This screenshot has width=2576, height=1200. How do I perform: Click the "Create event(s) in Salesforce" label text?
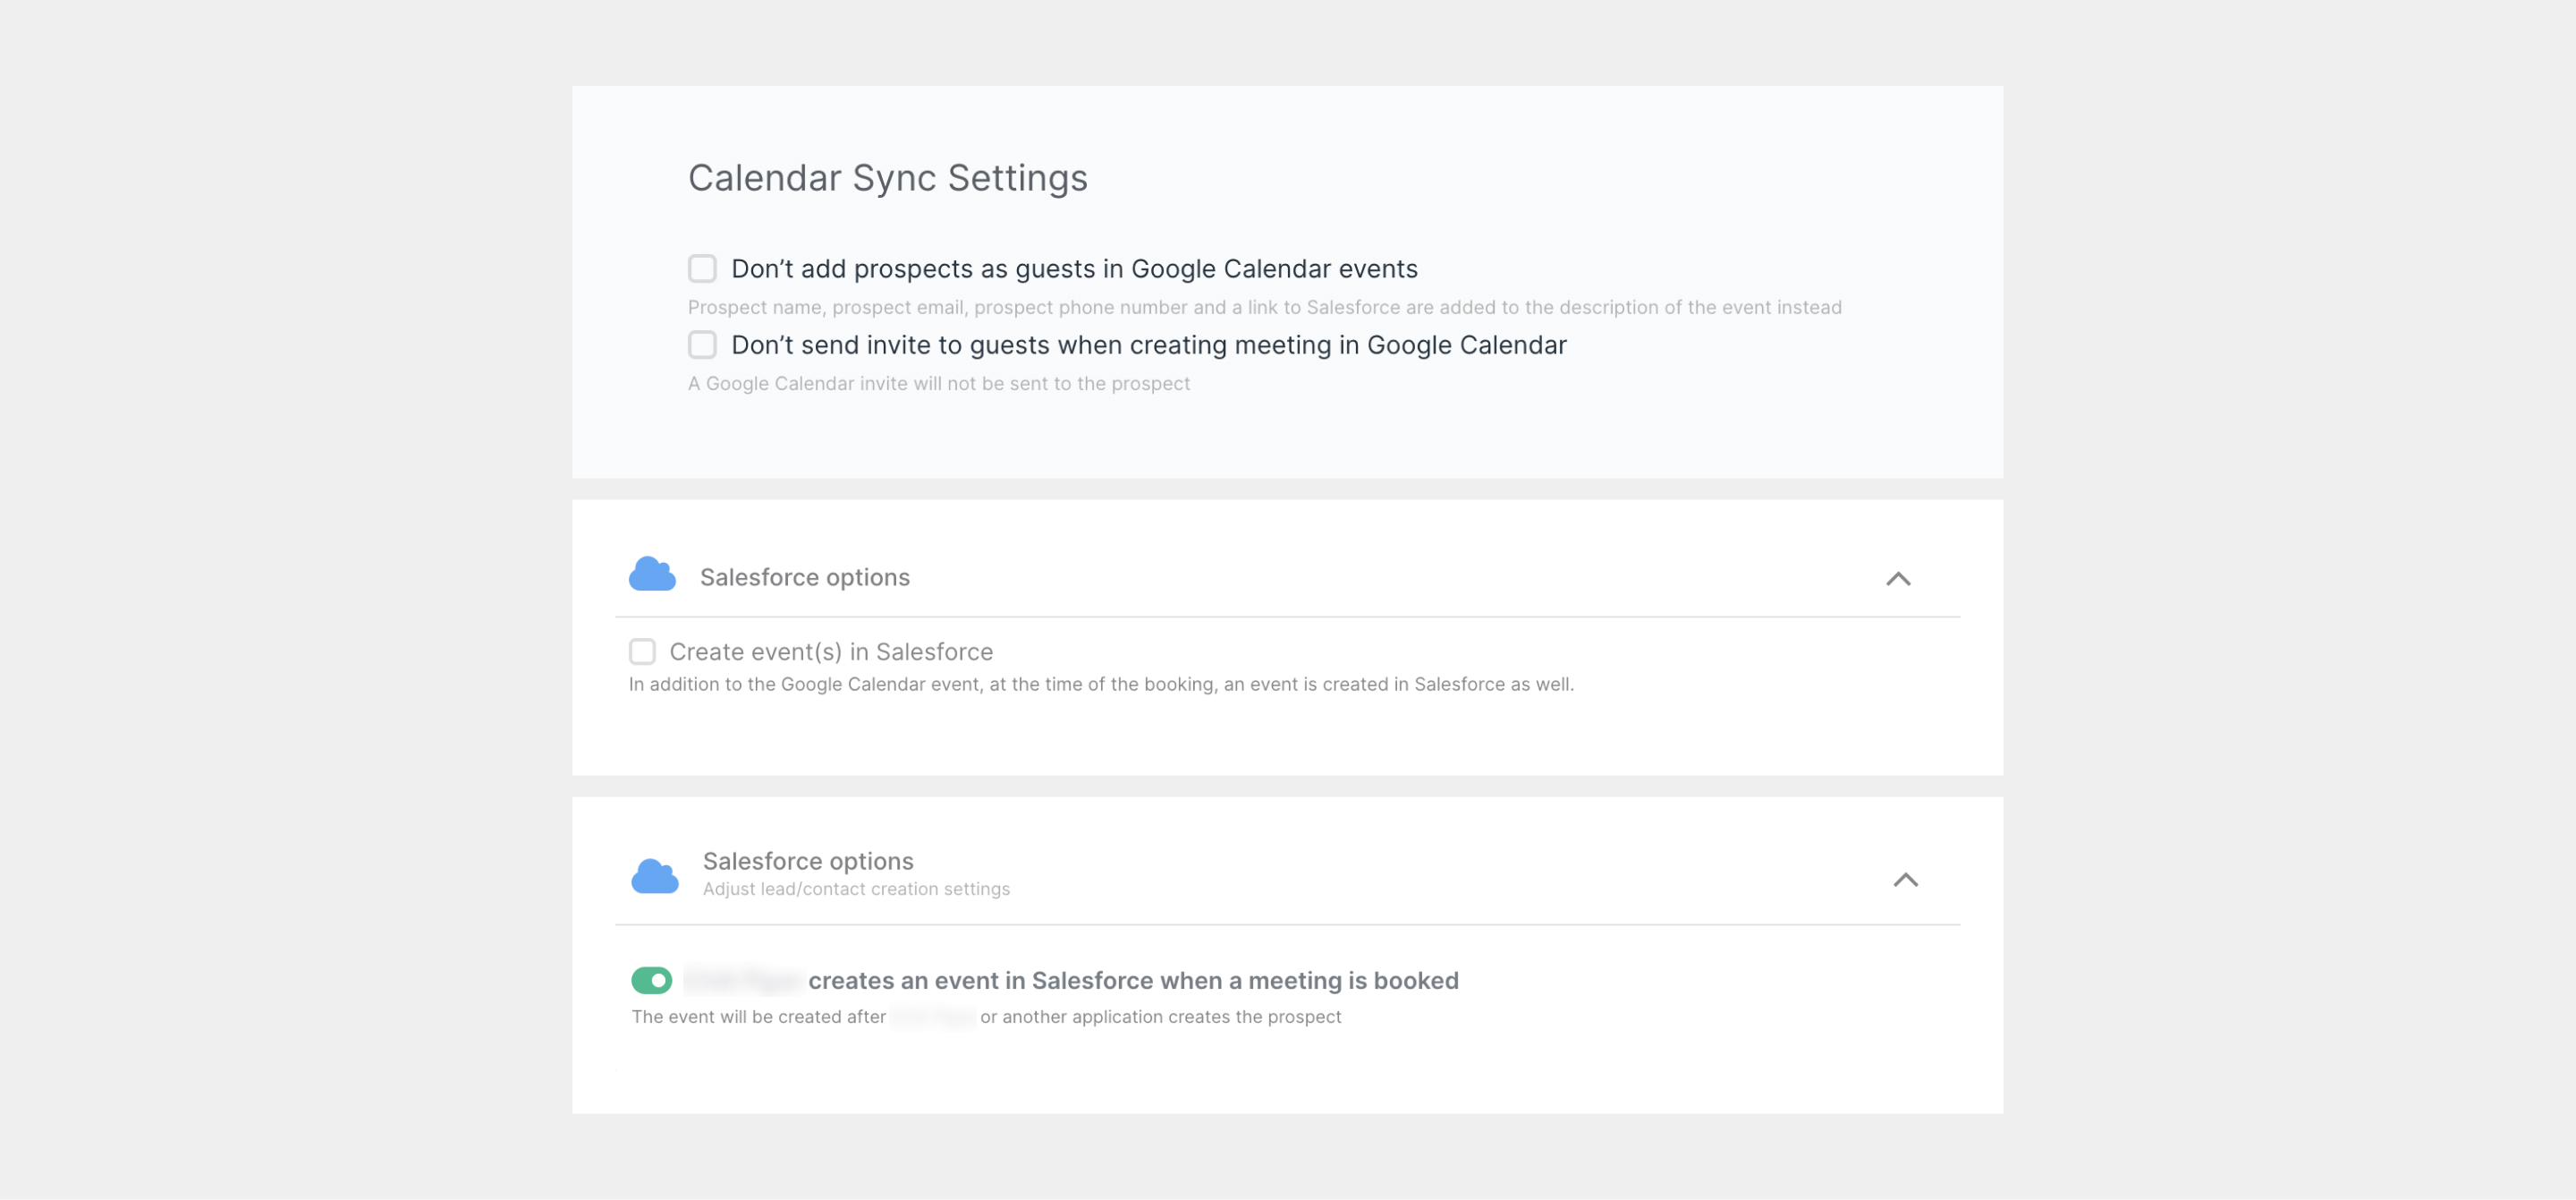830,652
